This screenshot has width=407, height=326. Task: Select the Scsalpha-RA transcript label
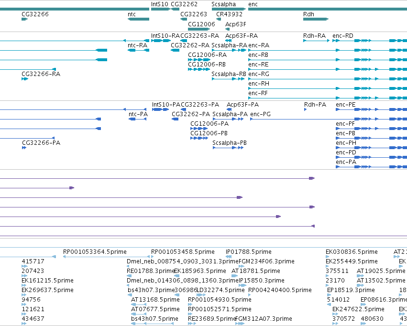coord(230,45)
